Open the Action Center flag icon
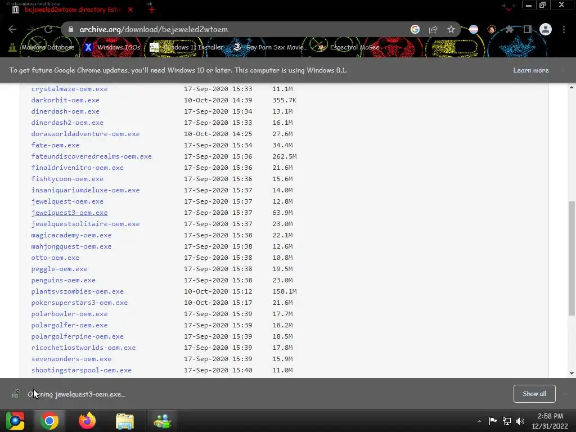This screenshot has height=432, width=576. click(493, 421)
